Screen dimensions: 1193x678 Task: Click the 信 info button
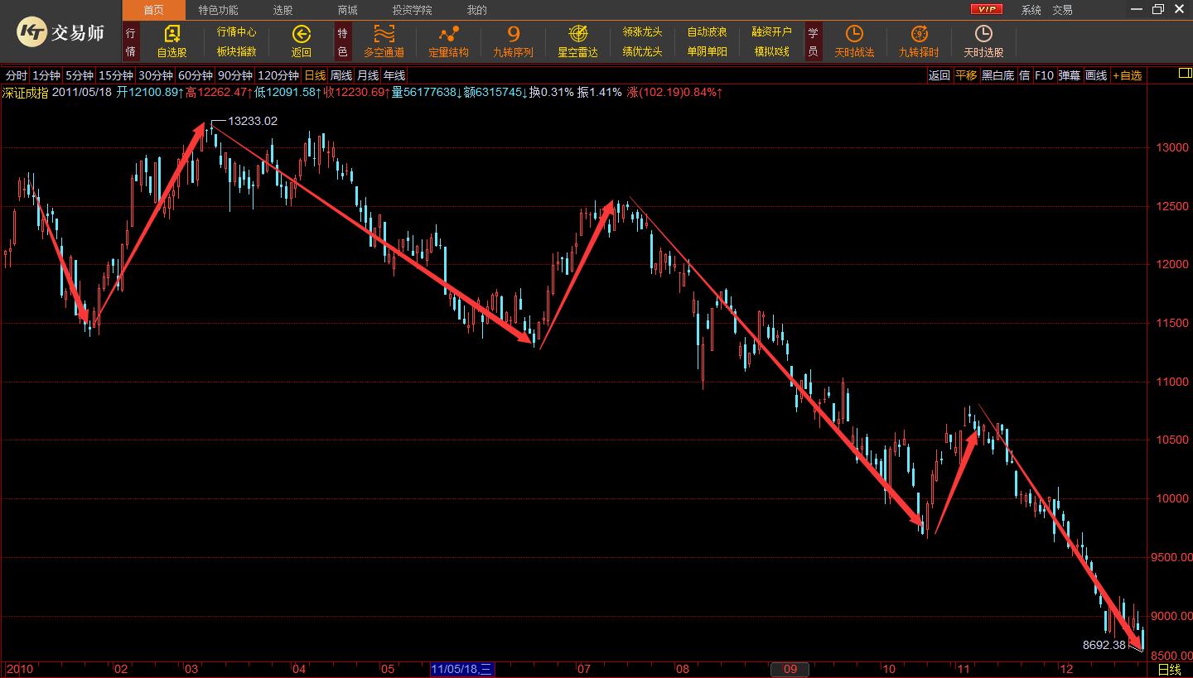(x=1025, y=75)
